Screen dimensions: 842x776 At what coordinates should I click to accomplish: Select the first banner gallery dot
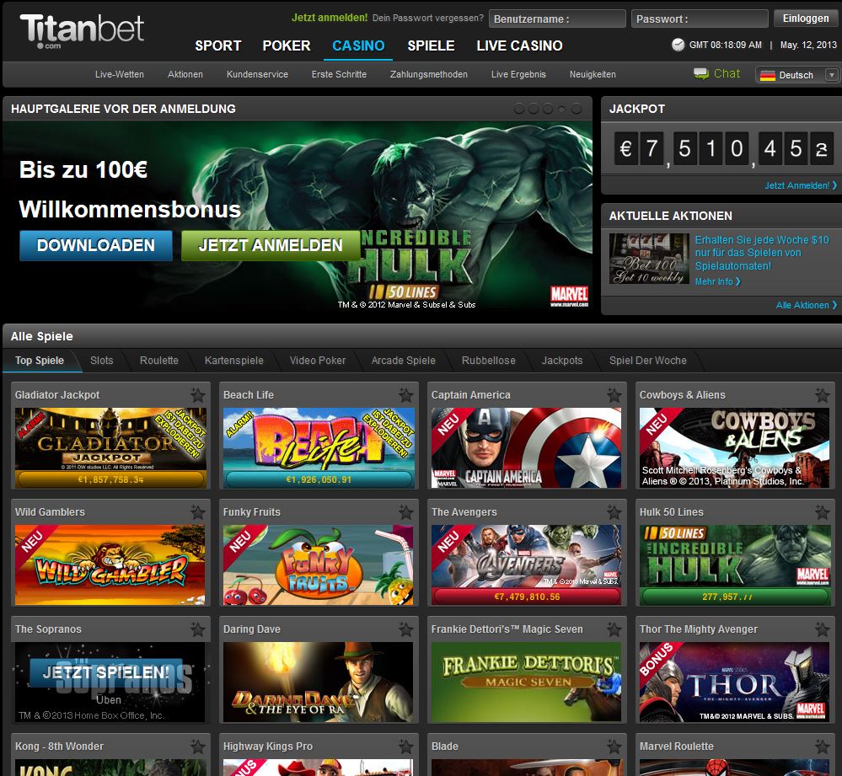coord(518,109)
